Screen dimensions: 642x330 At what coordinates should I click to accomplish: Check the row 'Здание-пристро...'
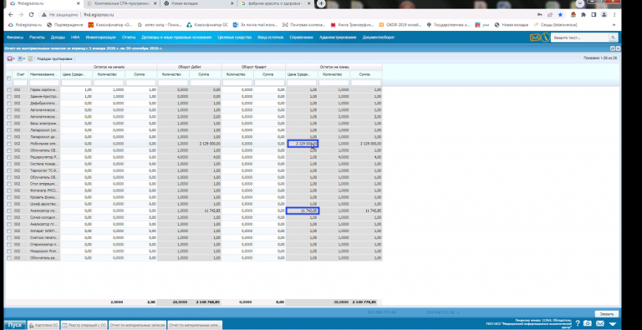coord(9,96)
